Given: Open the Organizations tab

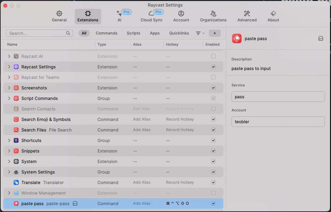Looking at the screenshot, I should 213,16.
